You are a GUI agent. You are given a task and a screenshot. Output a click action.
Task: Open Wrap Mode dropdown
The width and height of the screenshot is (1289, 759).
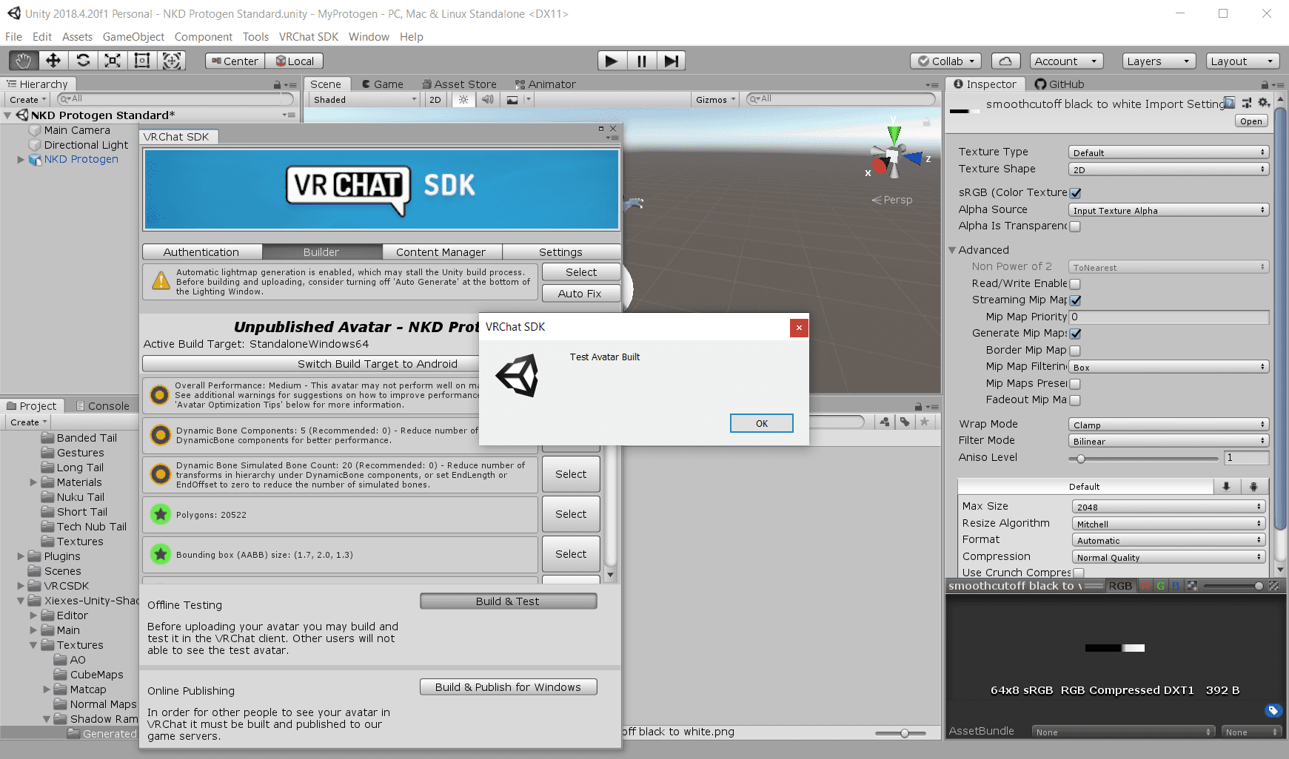(1168, 425)
